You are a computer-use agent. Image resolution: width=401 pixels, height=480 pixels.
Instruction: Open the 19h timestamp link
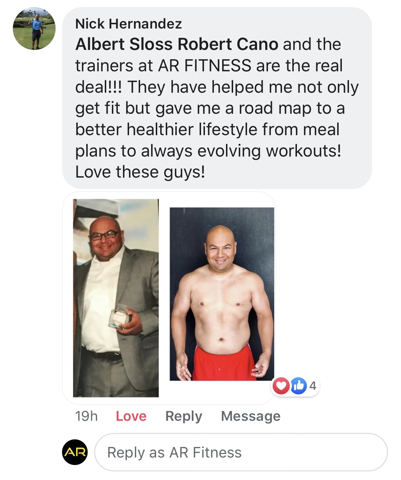(86, 416)
